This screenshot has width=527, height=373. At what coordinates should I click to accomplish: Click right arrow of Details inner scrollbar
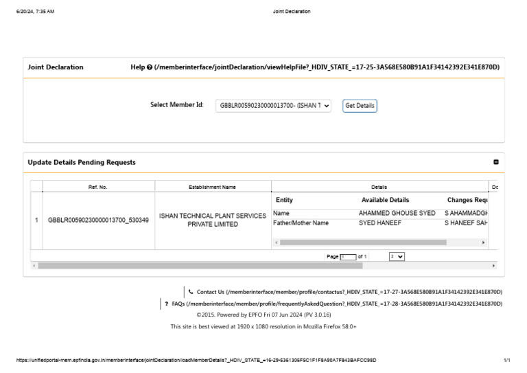[x=483, y=242]
